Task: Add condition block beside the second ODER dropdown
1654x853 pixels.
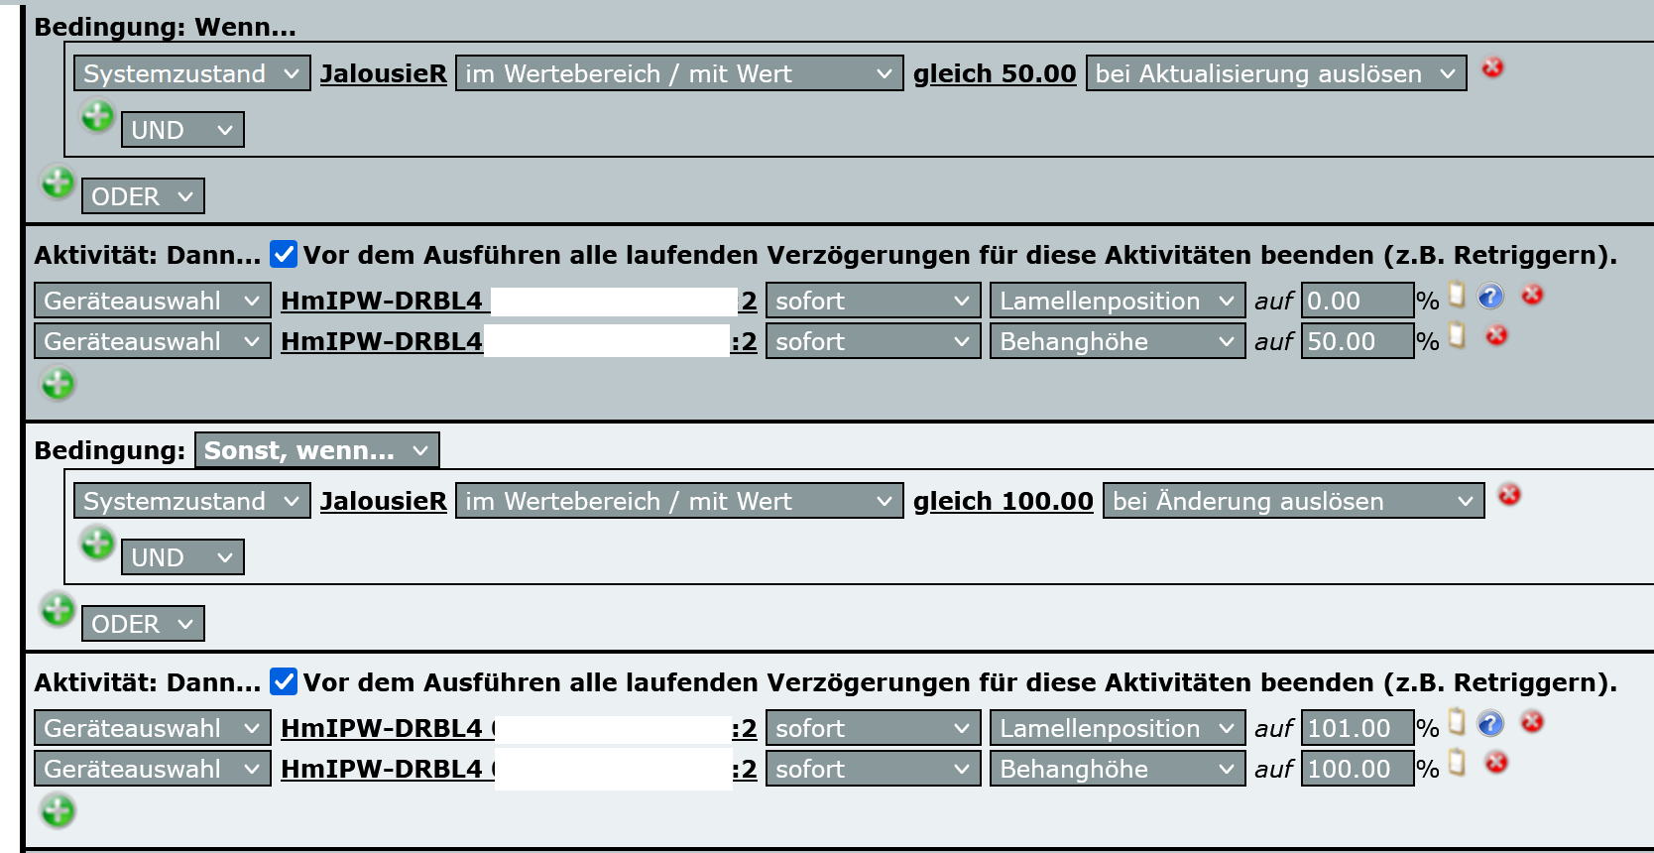Action: [x=58, y=609]
